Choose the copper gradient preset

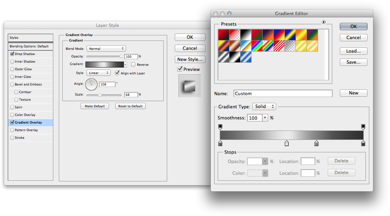tap(235, 46)
